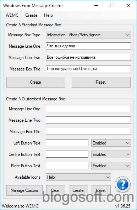
Task: Click the Clear button
Action: (x=56, y=190)
